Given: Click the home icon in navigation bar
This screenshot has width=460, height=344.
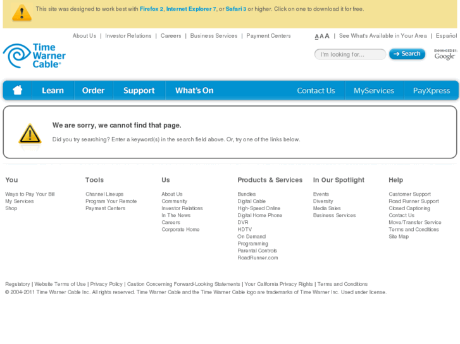Looking at the screenshot, I should (x=17, y=90).
